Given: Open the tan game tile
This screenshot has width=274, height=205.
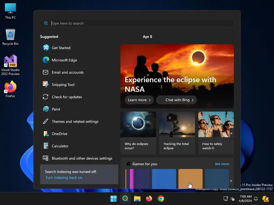Looking at the screenshot, I should 191,179.
